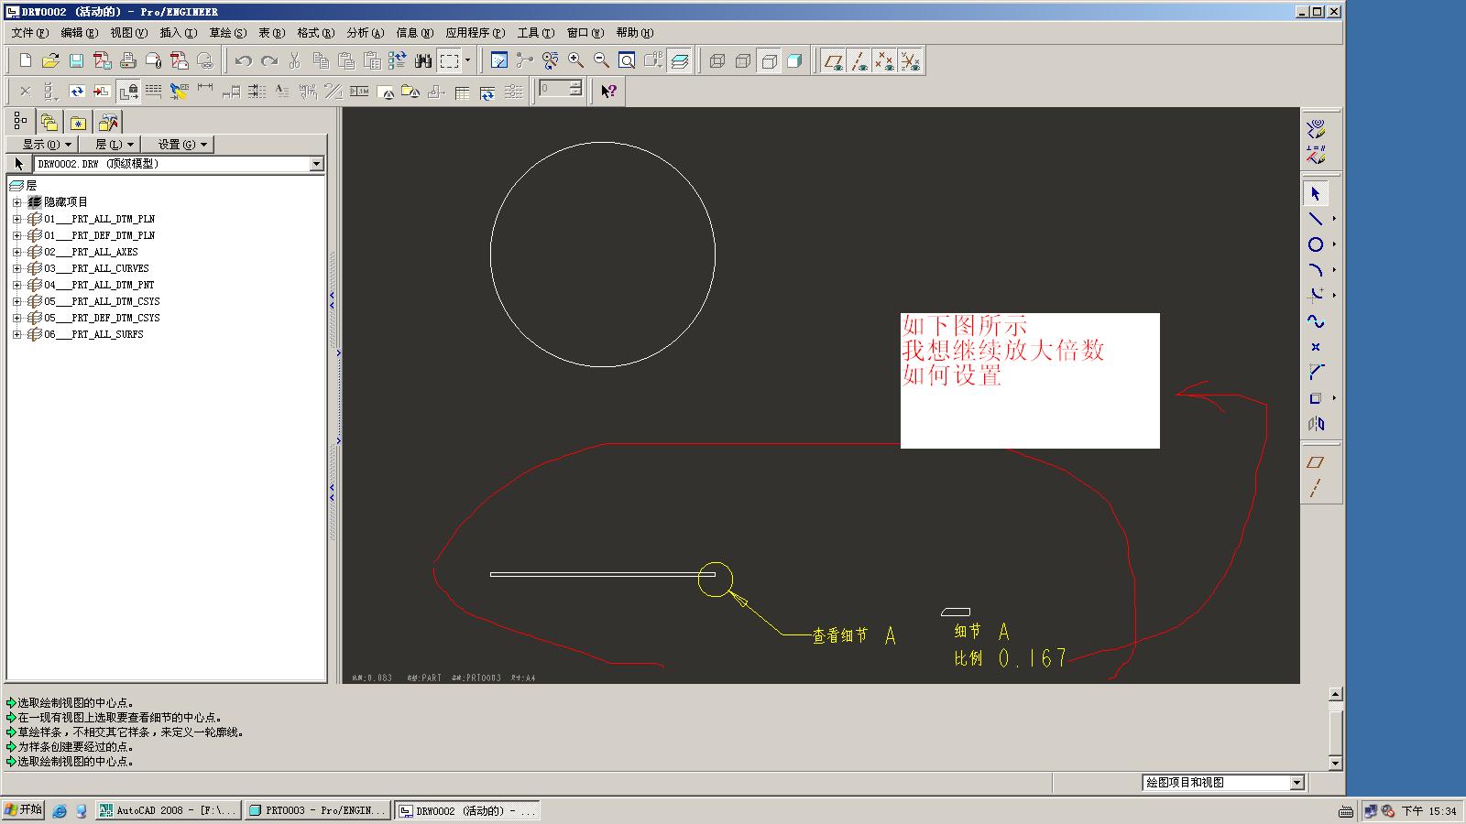Select the 01___PRT_DEF_DTM_PLN layer

[x=100, y=235]
